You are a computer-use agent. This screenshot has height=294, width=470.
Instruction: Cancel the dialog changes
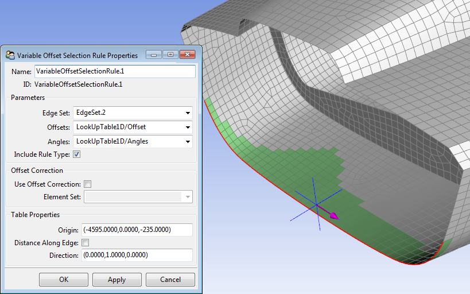pyautogui.click(x=170, y=280)
